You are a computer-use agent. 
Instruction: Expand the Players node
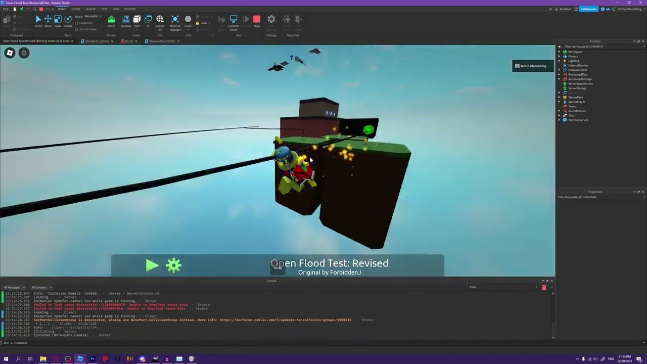560,56
